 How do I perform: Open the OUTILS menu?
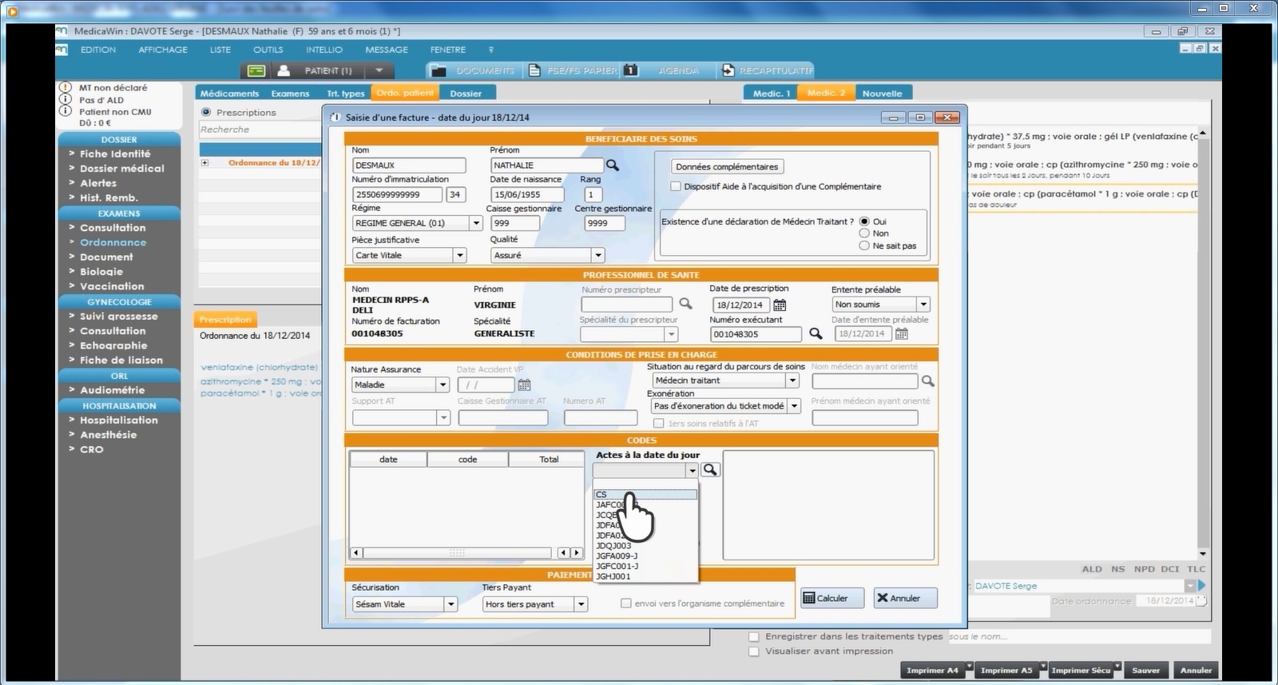point(268,50)
